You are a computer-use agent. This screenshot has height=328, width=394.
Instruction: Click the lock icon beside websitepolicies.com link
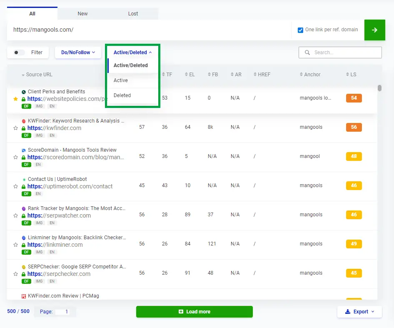(24, 99)
